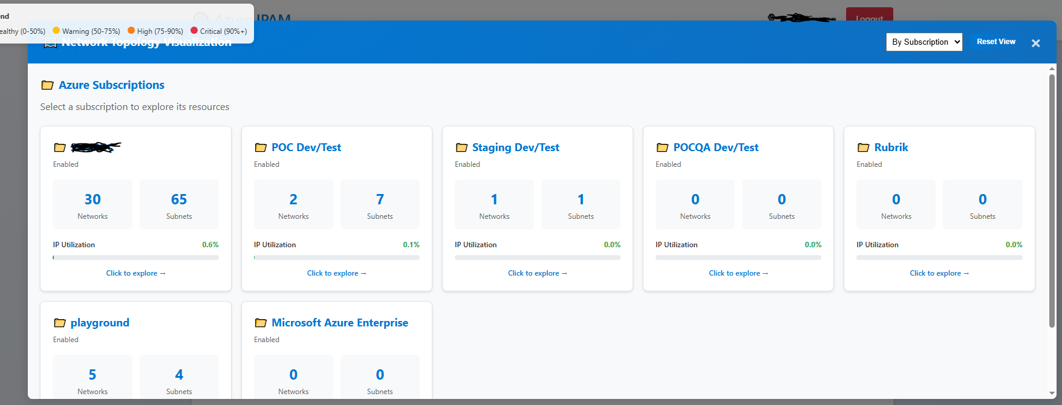Click the Critical (90%+) legend label
Screen dimensions: 1062x405
(223, 31)
